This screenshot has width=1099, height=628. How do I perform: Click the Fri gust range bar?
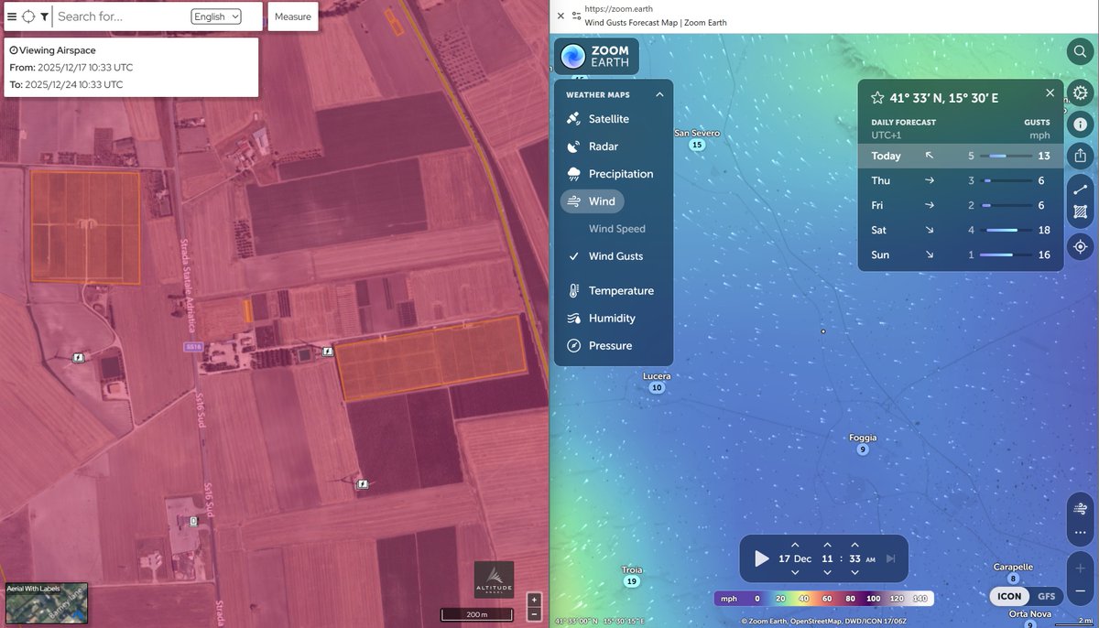(x=1005, y=205)
